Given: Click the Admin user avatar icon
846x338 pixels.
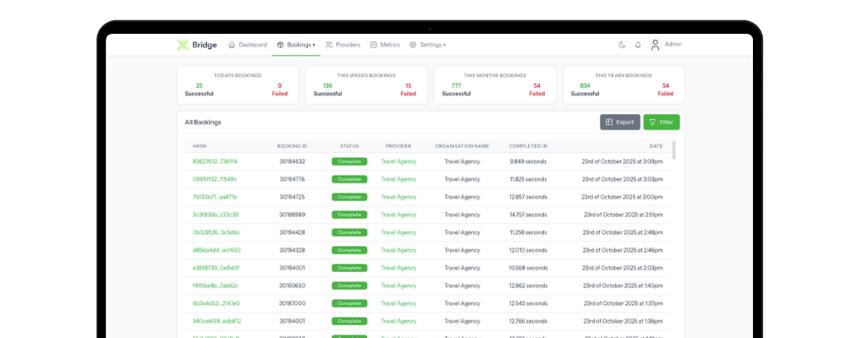Looking at the screenshot, I should [x=655, y=45].
